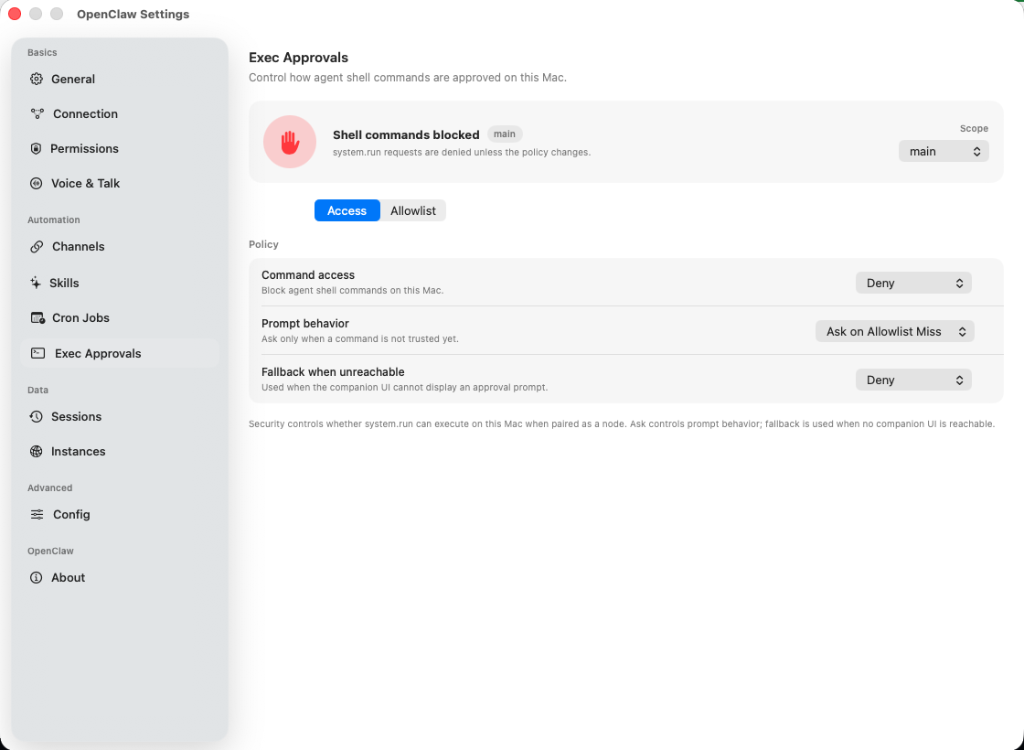Open Channels under Automation

(120, 247)
